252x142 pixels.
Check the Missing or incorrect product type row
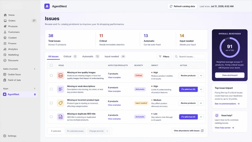point(51,103)
